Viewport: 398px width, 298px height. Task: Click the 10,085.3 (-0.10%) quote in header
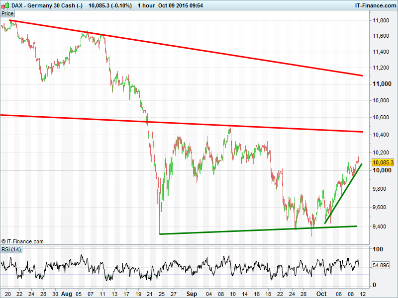[110, 5]
